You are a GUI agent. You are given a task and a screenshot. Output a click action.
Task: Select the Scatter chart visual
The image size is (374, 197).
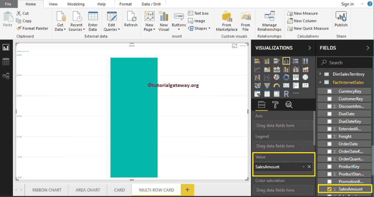pyautogui.click(x=267, y=77)
